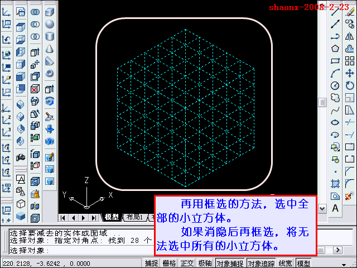Select the Union solids editing tool
357x268 pixels.
(35, 12)
